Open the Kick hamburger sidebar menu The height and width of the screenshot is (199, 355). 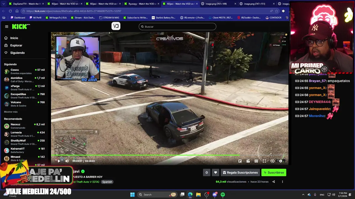(7, 27)
